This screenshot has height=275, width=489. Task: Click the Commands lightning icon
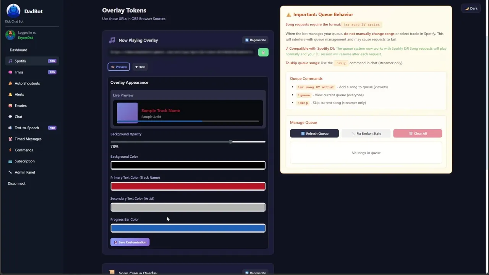[10, 150]
